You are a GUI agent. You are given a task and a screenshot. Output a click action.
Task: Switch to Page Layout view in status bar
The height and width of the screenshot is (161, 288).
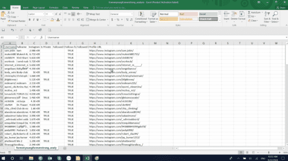pos(247,152)
